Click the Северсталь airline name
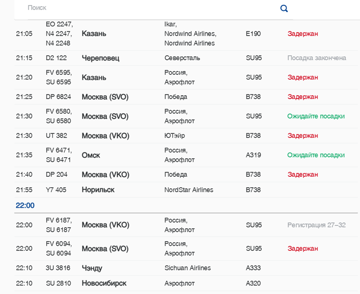 point(182,58)
